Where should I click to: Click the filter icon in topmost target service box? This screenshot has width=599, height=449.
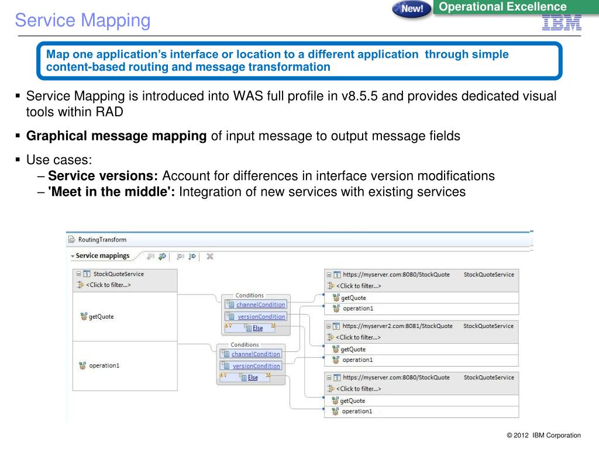coord(331,285)
